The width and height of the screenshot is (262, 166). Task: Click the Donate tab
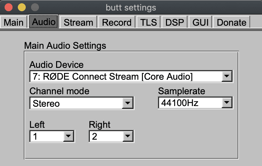pyautogui.click(x=231, y=22)
